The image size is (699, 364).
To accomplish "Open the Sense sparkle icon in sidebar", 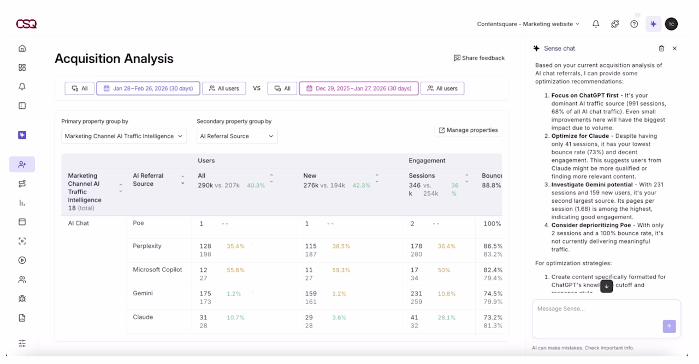I will point(22,135).
